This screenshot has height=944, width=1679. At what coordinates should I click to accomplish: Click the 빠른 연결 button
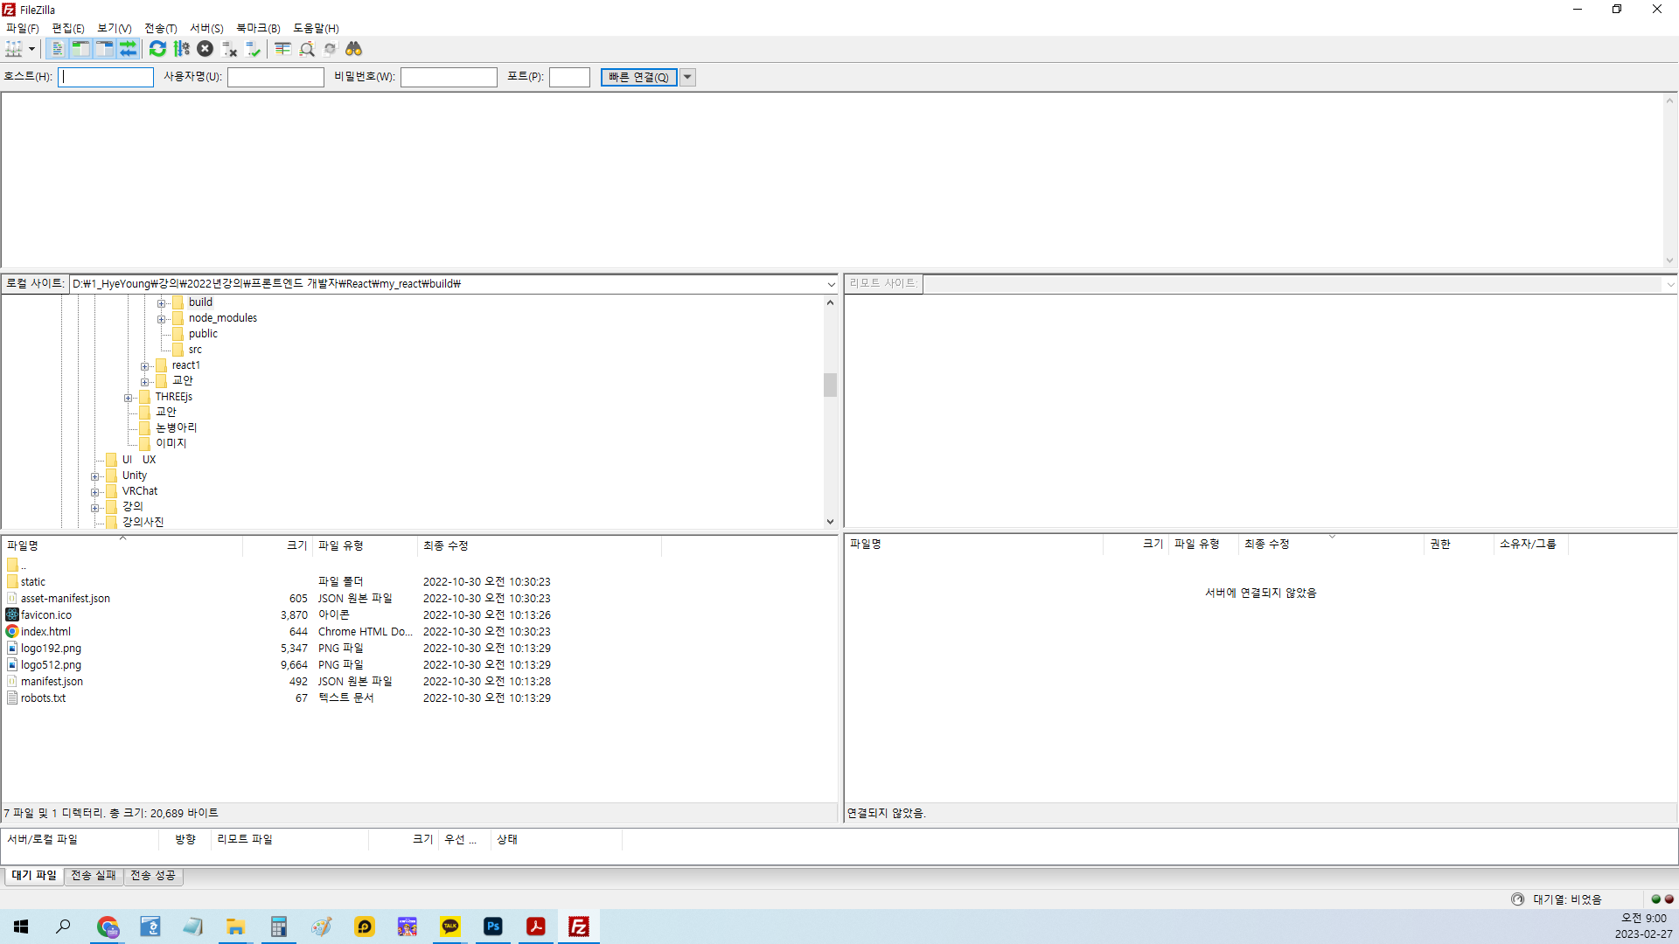[x=638, y=77]
